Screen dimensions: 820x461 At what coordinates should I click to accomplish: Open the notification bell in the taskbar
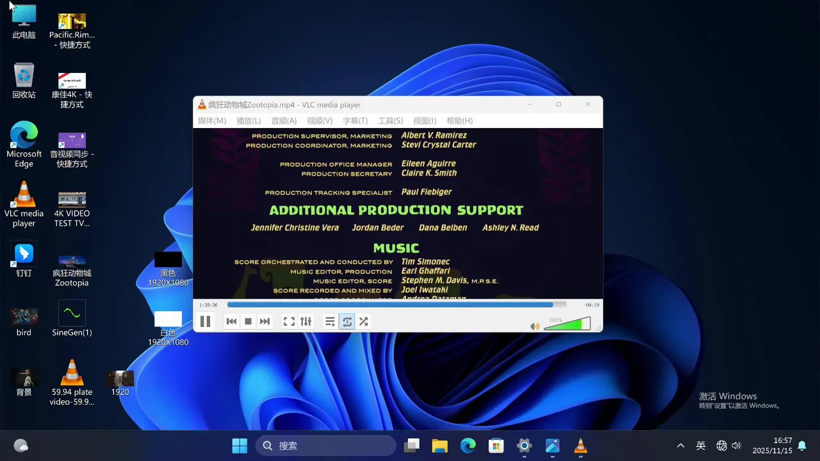(801, 445)
